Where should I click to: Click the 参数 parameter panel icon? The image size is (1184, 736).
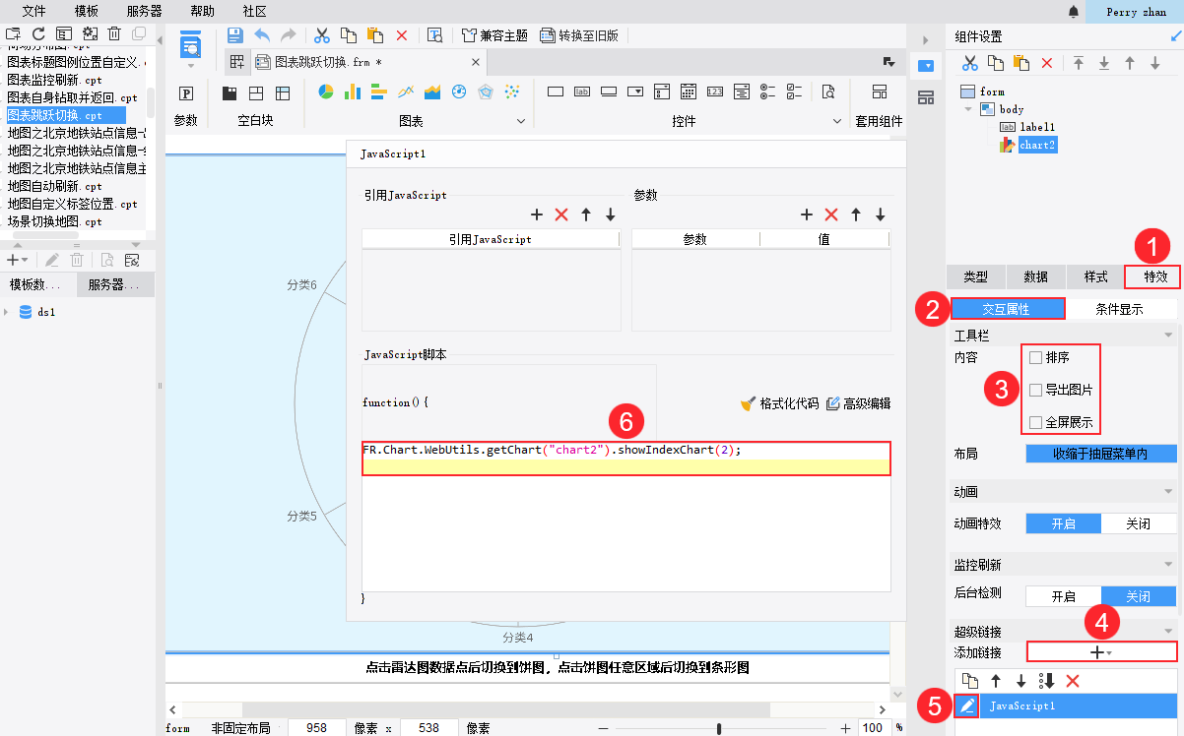[186, 92]
